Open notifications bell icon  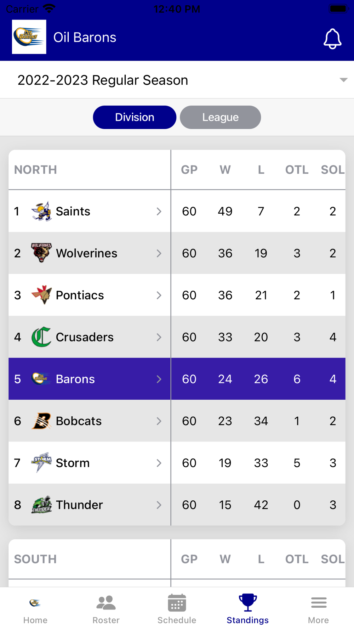[332, 38]
